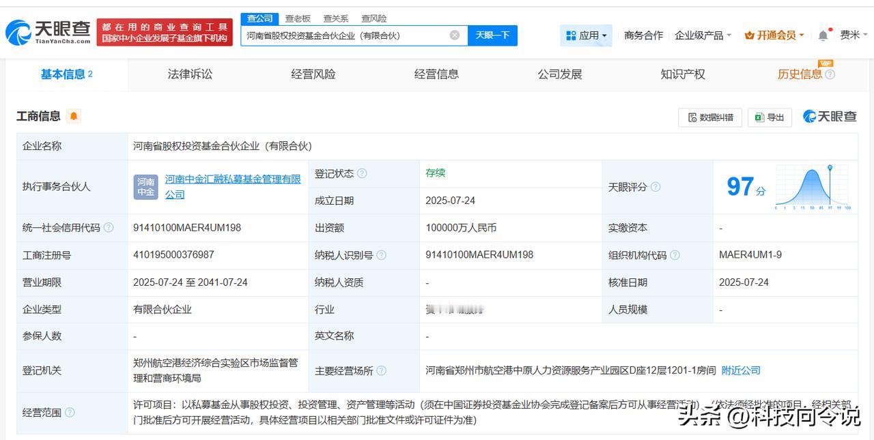Show help for 天眼评分 question icon

point(655,187)
